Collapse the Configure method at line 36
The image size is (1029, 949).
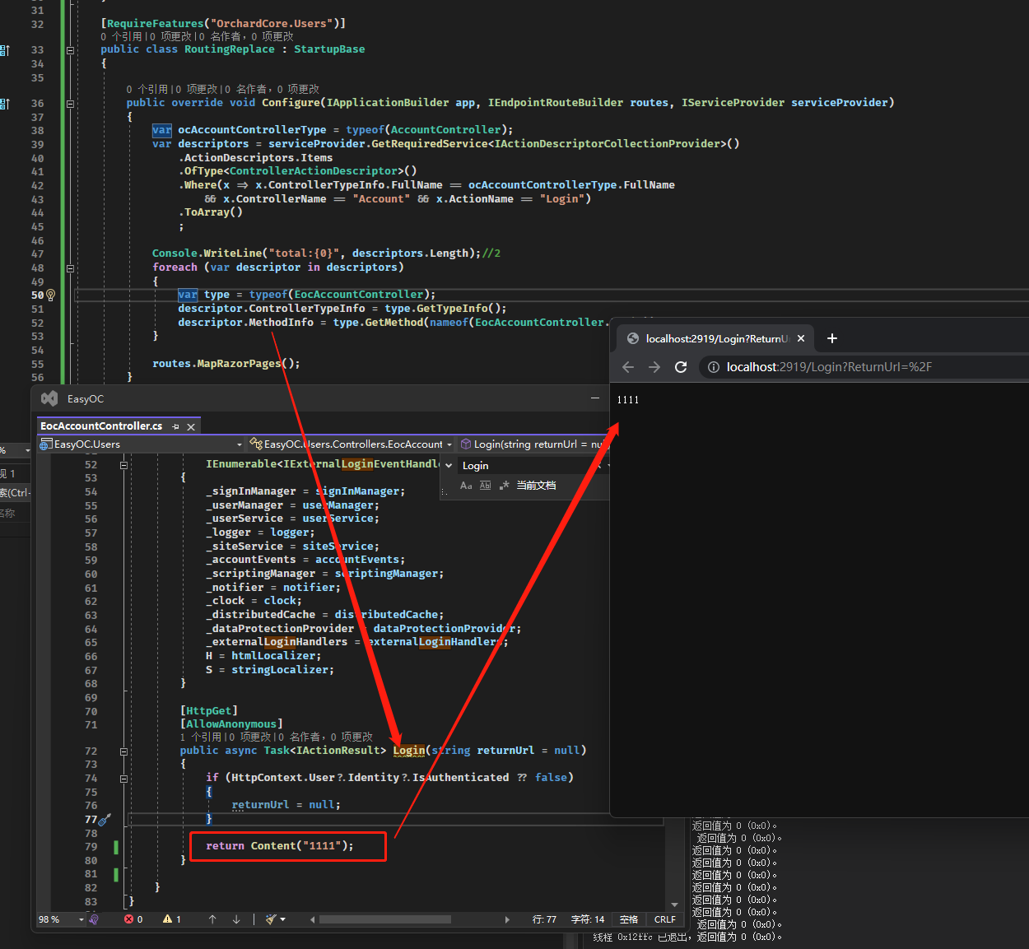point(70,104)
